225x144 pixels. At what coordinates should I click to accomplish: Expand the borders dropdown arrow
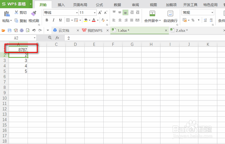72,20
